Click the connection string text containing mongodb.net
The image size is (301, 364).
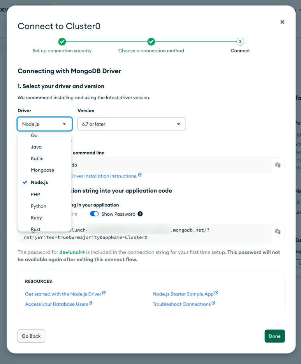(144, 234)
